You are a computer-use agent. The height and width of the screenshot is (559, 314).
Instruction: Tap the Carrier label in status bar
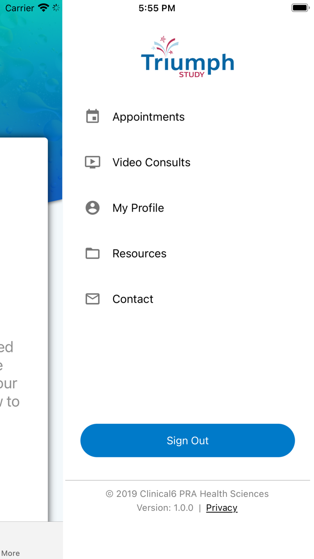(x=19, y=8)
